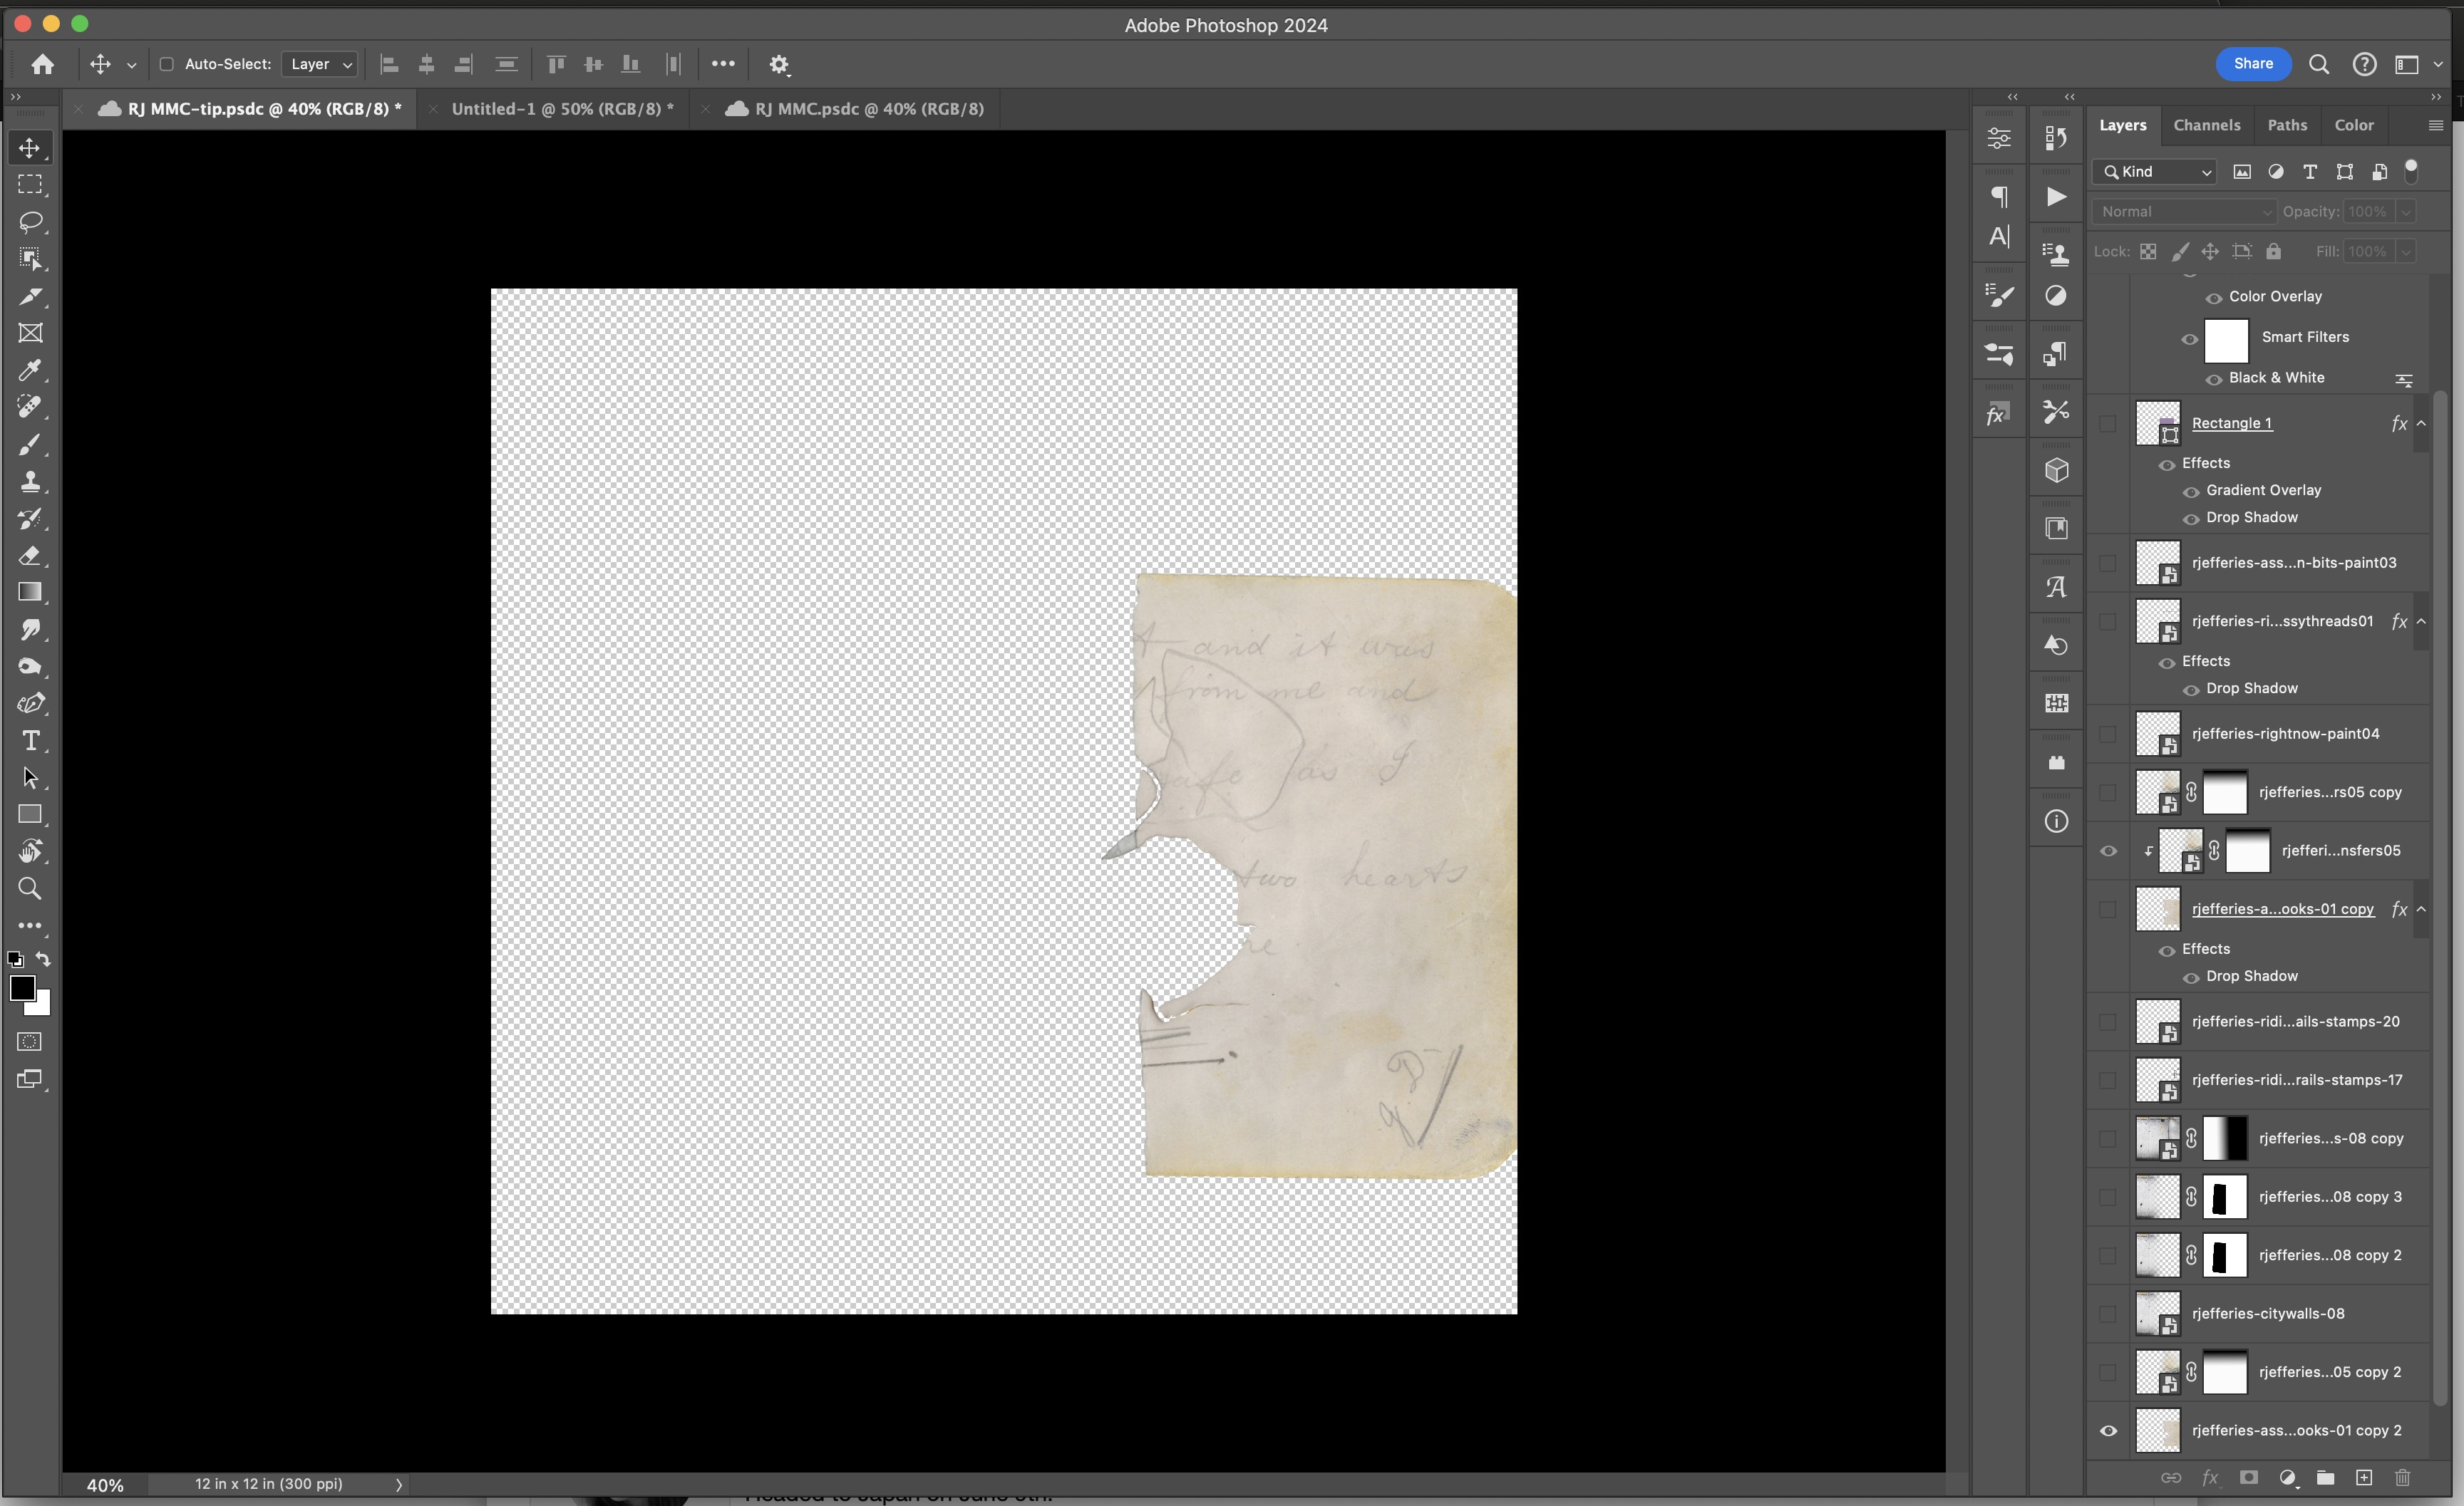Select the Crop tool
The image size is (2464, 1506).
point(30,296)
